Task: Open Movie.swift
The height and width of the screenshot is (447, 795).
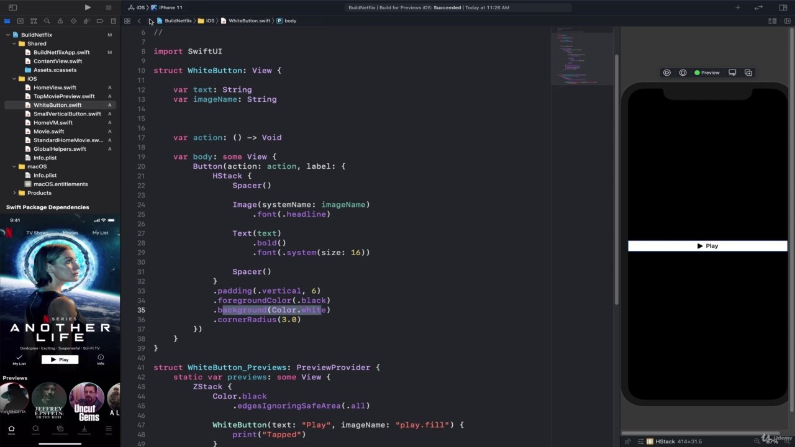Action: [x=48, y=132]
